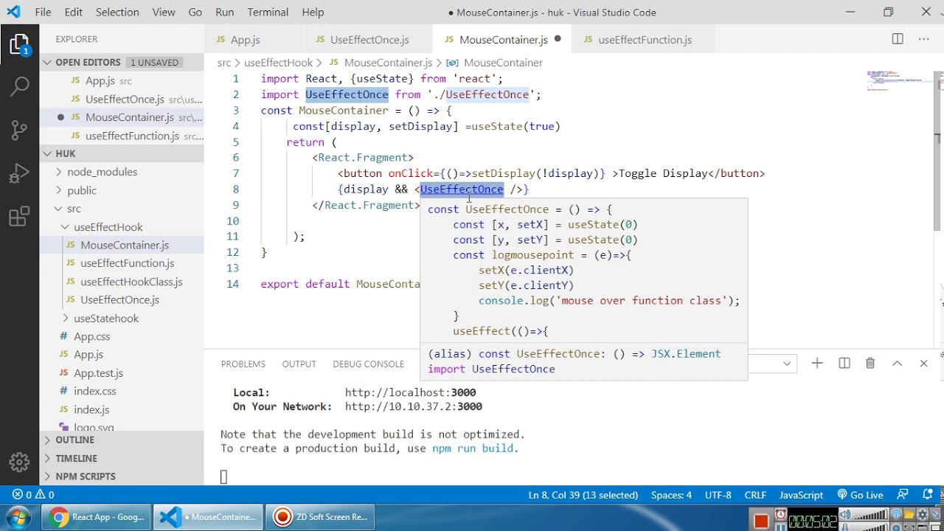Split the terminal panel
944x531 pixels.
844,363
